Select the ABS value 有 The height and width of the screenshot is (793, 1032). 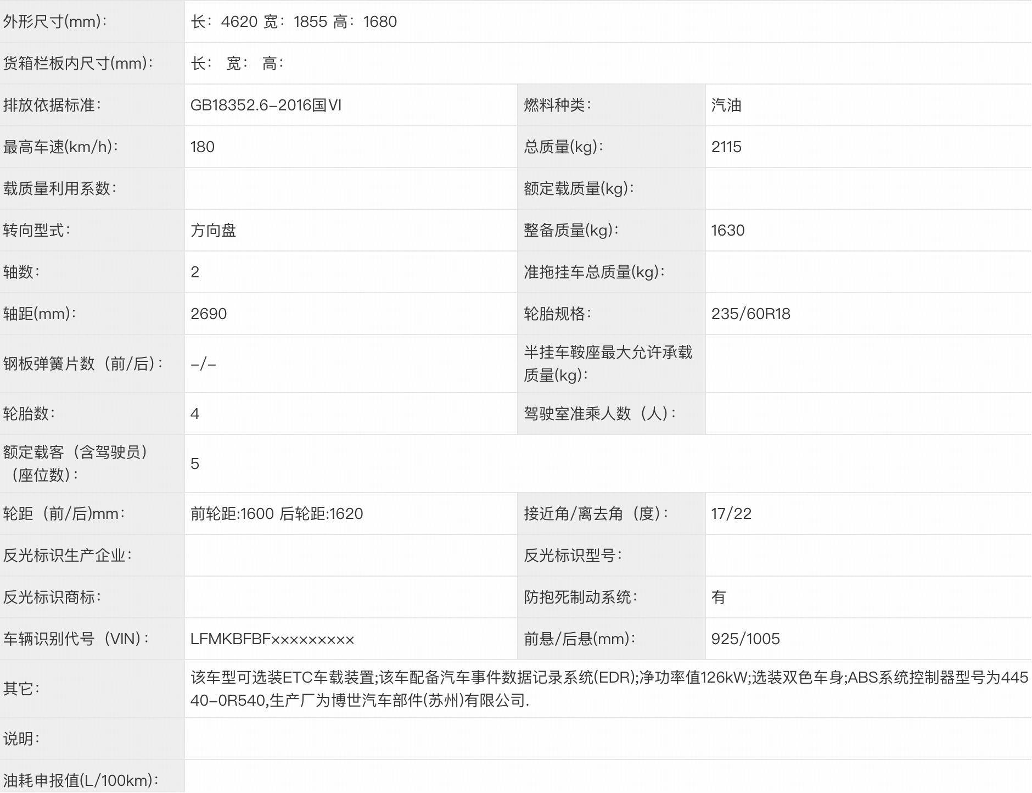[x=719, y=597]
